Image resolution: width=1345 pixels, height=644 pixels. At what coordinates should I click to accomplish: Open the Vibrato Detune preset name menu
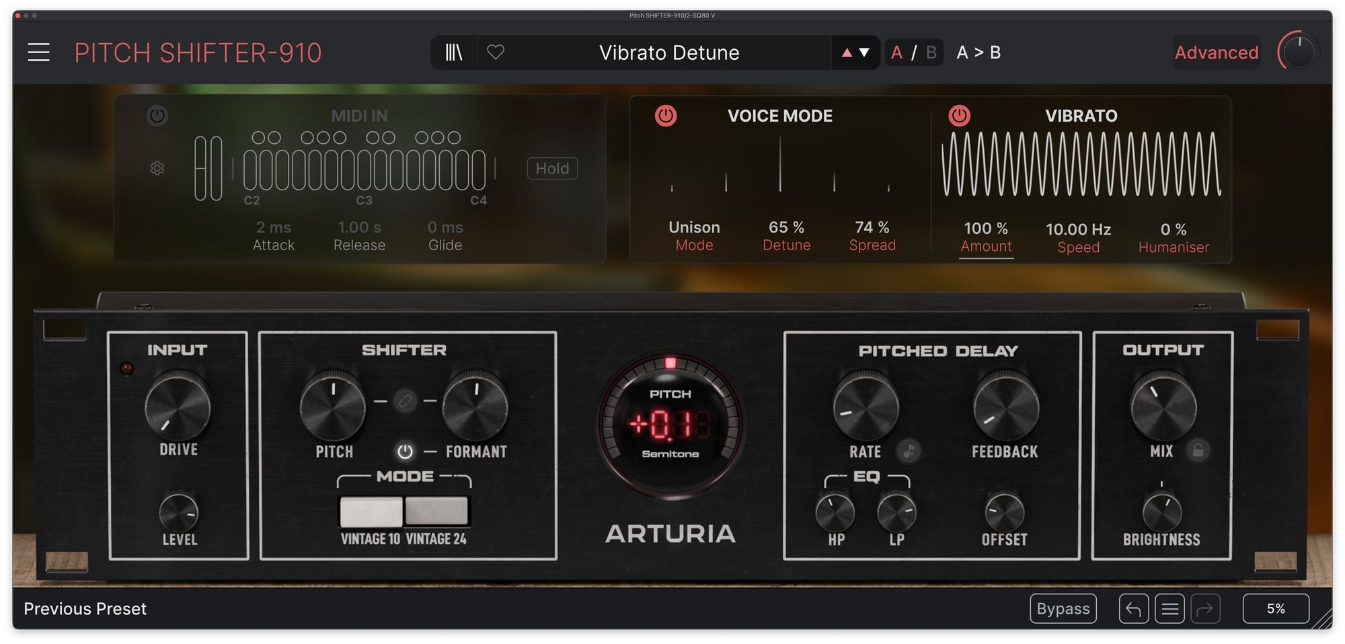[x=668, y=52]
